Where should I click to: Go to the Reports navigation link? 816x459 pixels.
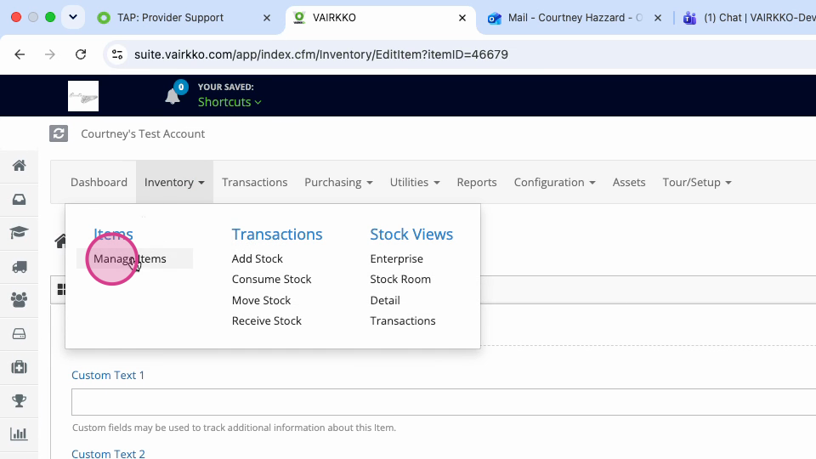pyautogui.click(x=477, y=182)
